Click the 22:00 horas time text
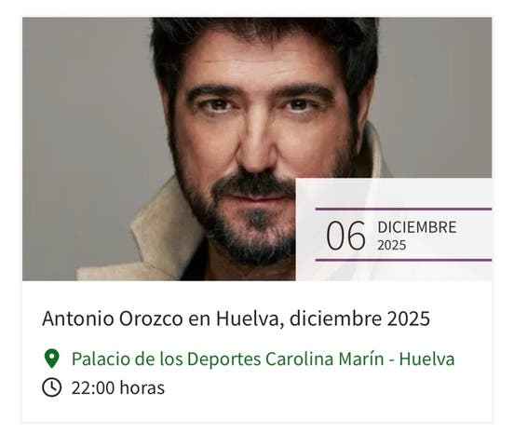The height and width of the screenshot is (447, 514). (118, 387)
